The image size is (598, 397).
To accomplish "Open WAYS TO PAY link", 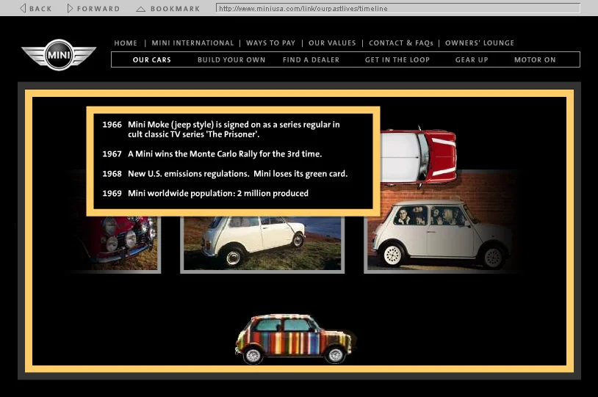I will click(x=271, y=43).
